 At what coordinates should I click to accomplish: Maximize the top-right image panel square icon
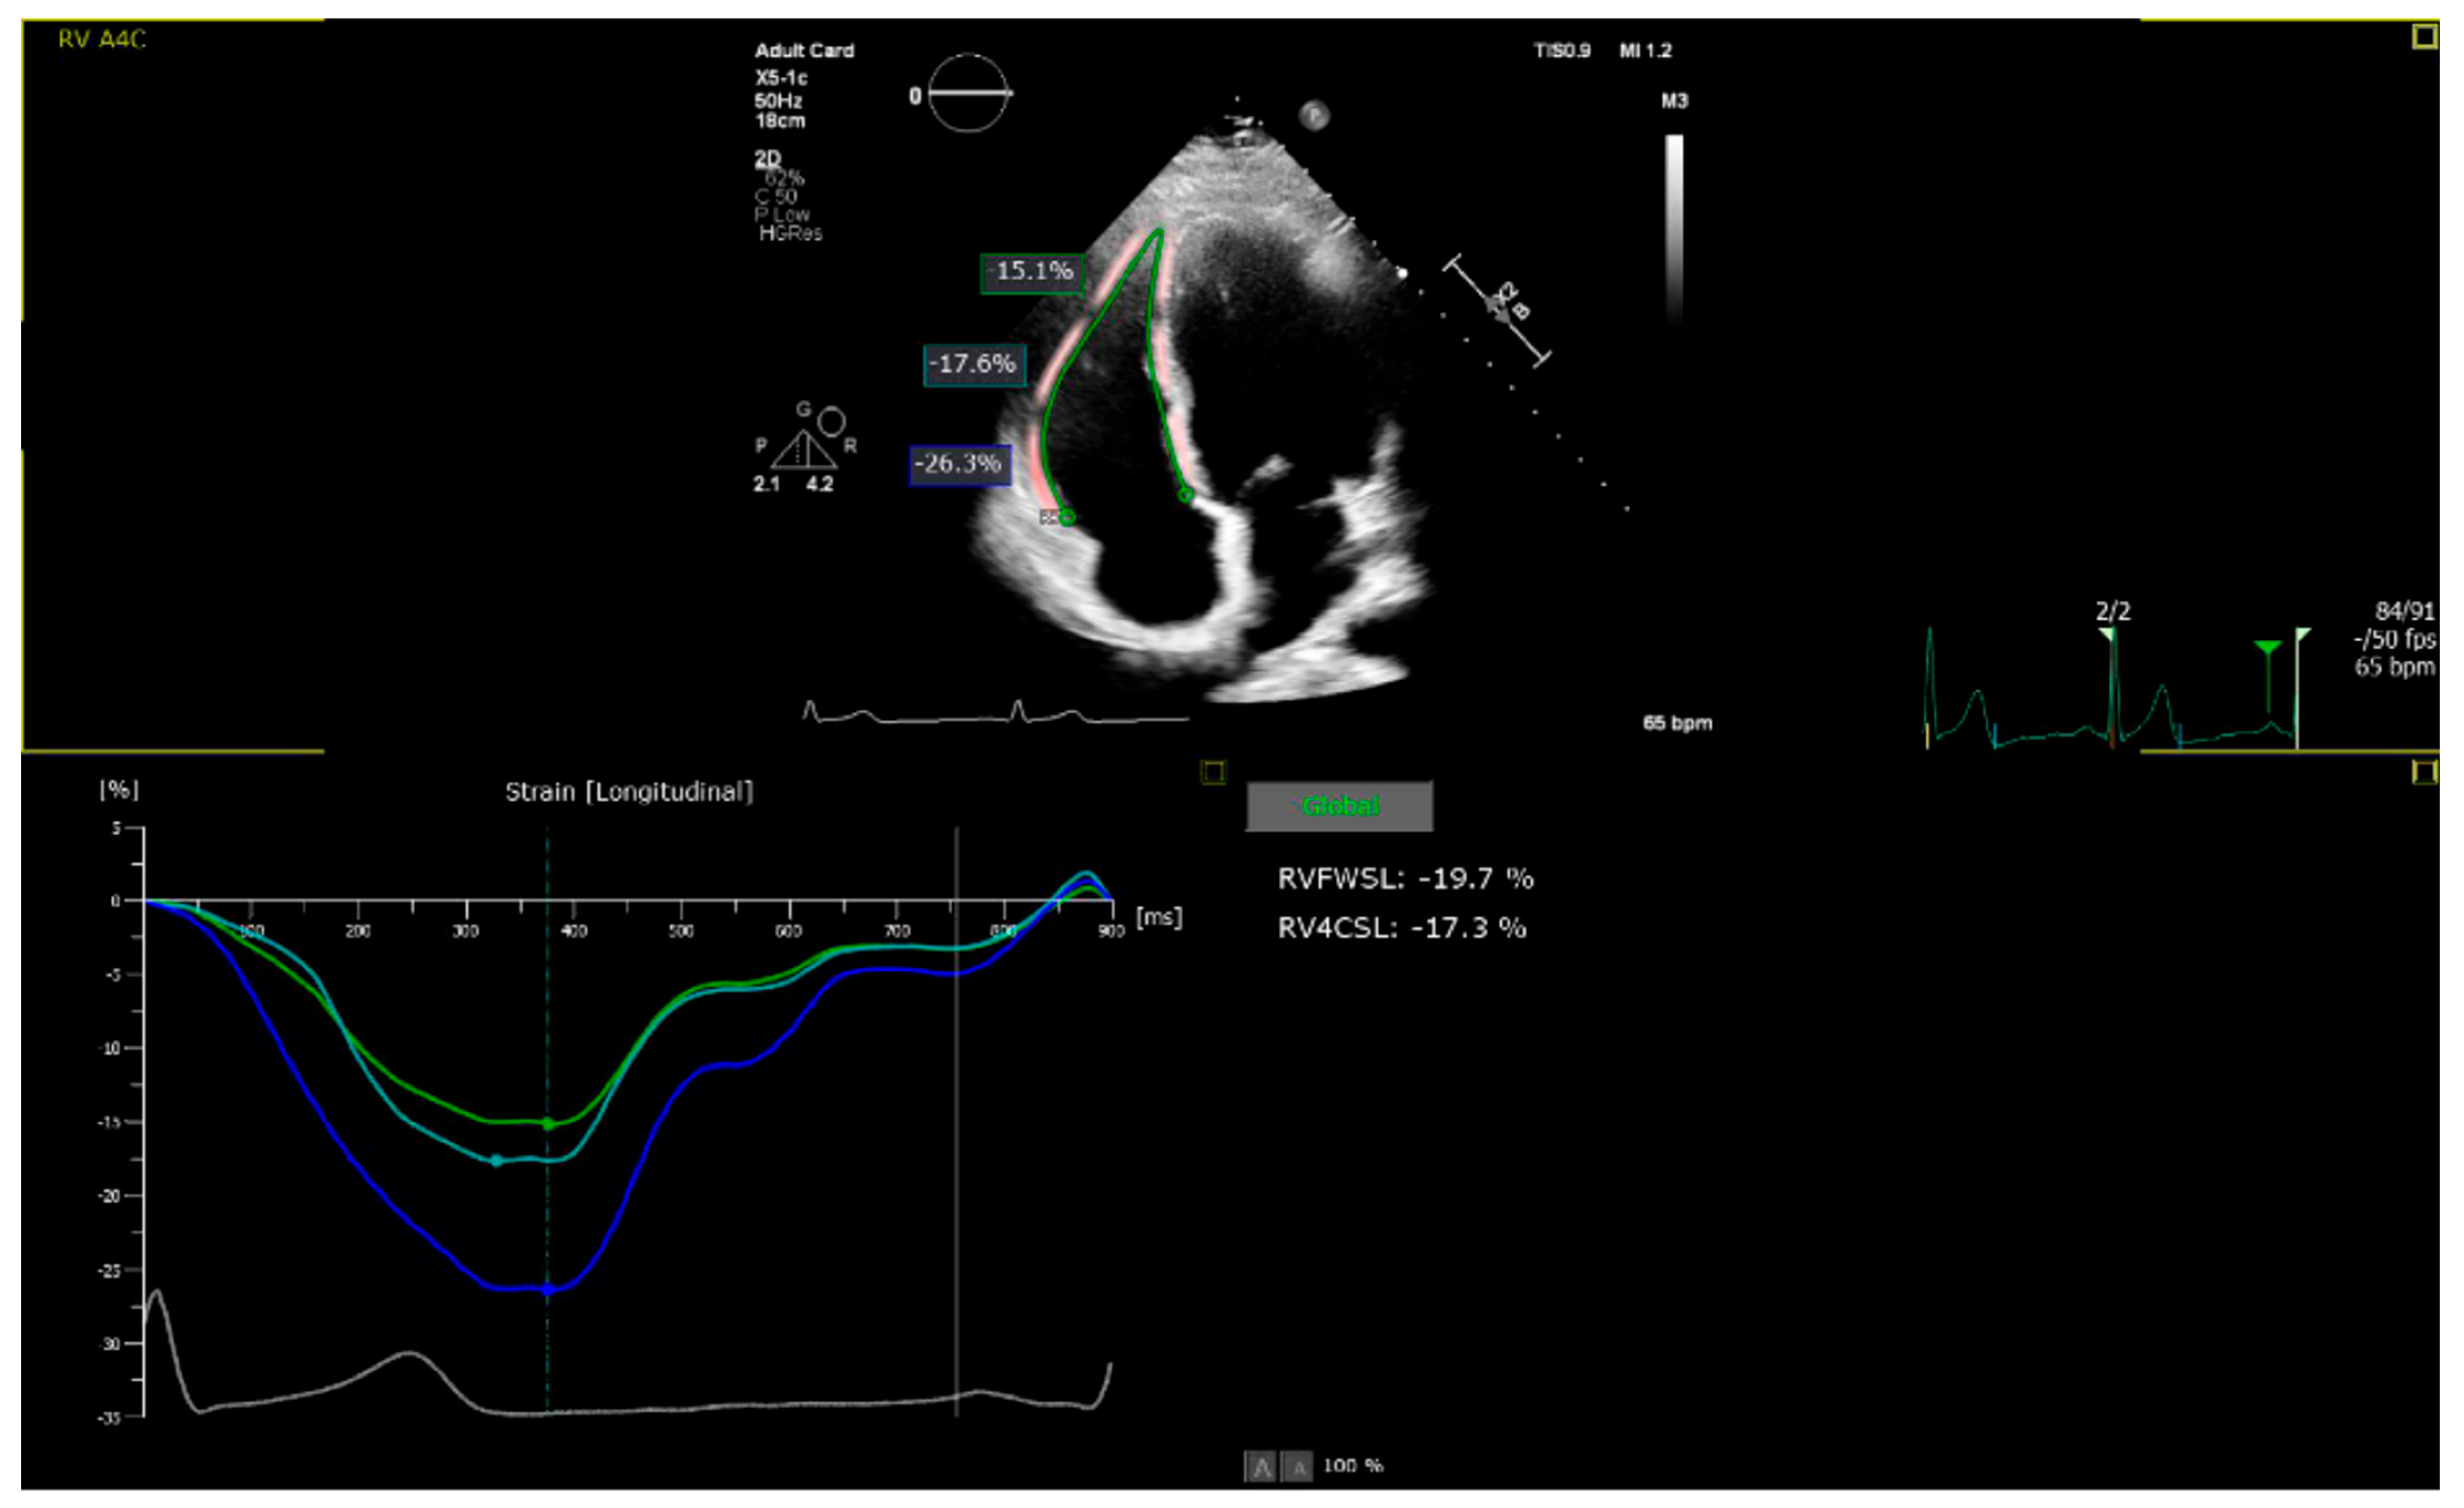coord(2424,37)
